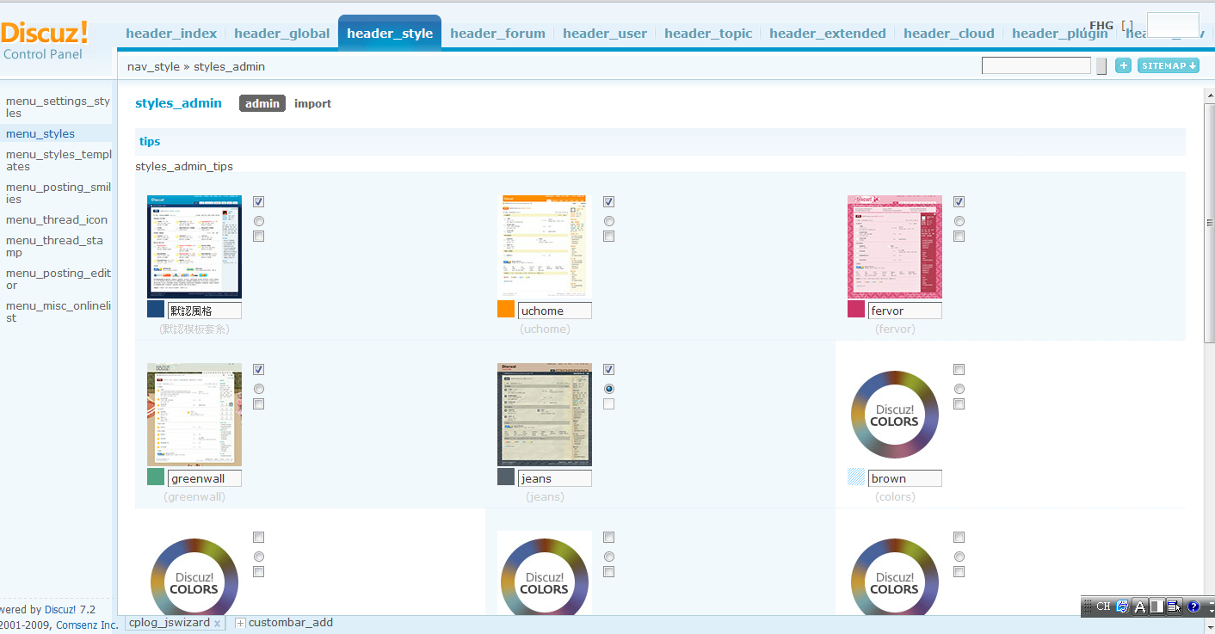The width and height of the screenshot is (1215, 634).
Task: Select the radio button for uchome style
Action: pyautogui.click(x=609, y=221)
